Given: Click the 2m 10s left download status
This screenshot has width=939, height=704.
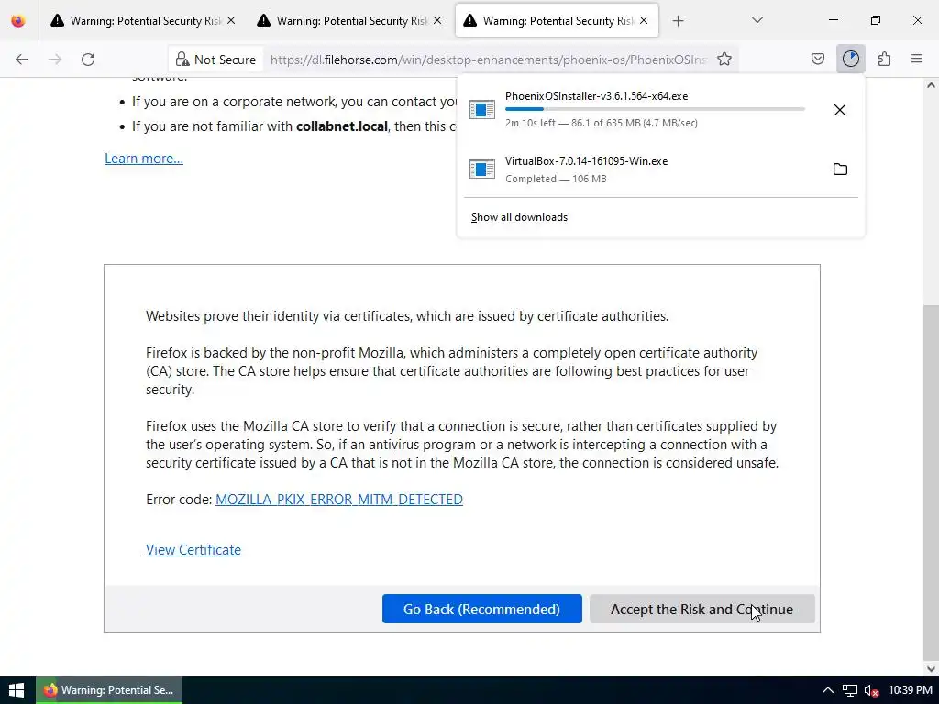Looking at the screenshot, I should point(602,123).
